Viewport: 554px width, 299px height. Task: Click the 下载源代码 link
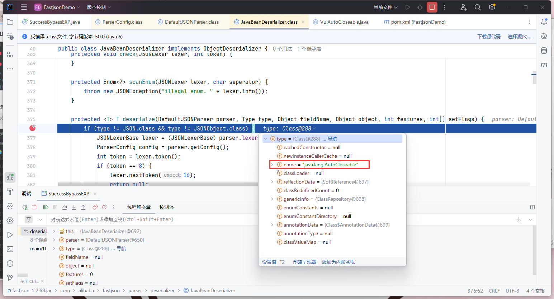(489, 37)
